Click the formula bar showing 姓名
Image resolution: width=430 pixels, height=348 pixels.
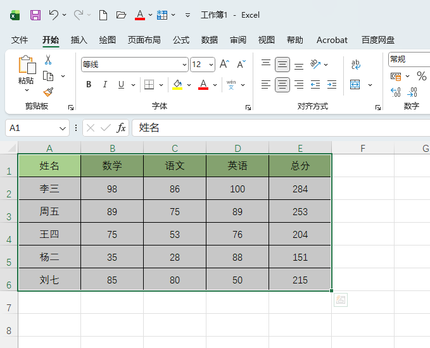click(x=281, y=128)
